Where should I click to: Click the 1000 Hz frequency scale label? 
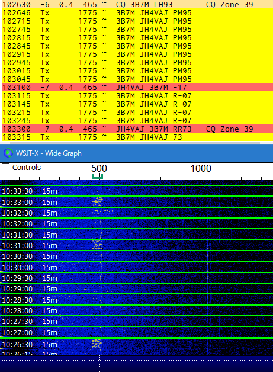(201, 168)
